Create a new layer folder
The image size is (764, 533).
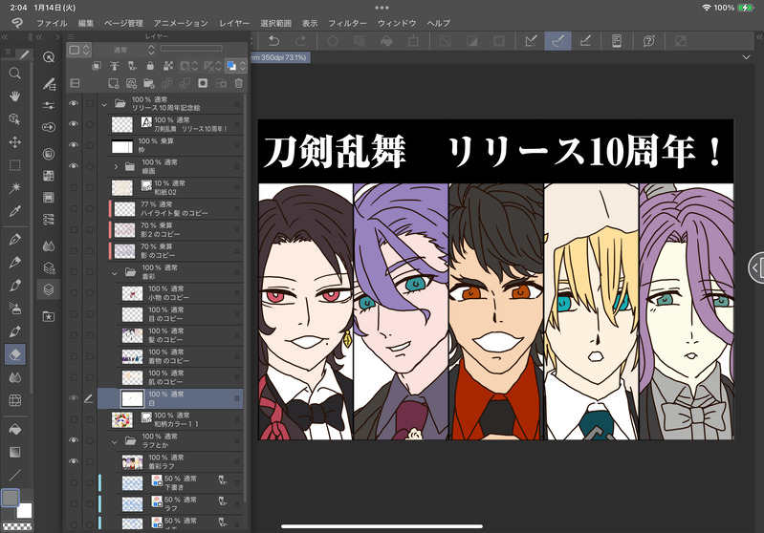point(149,84)
